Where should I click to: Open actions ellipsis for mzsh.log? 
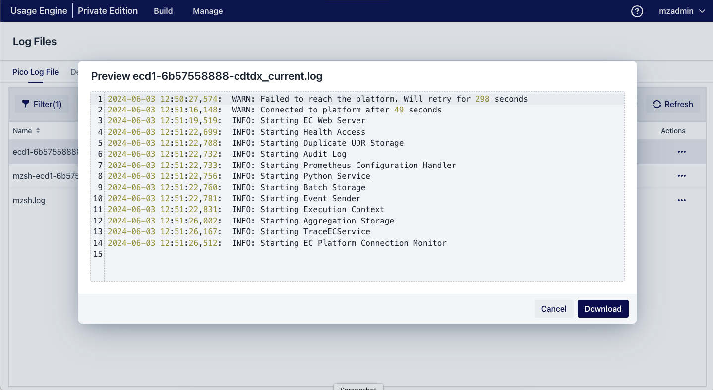pyautogui.click(x=681, y=200)
